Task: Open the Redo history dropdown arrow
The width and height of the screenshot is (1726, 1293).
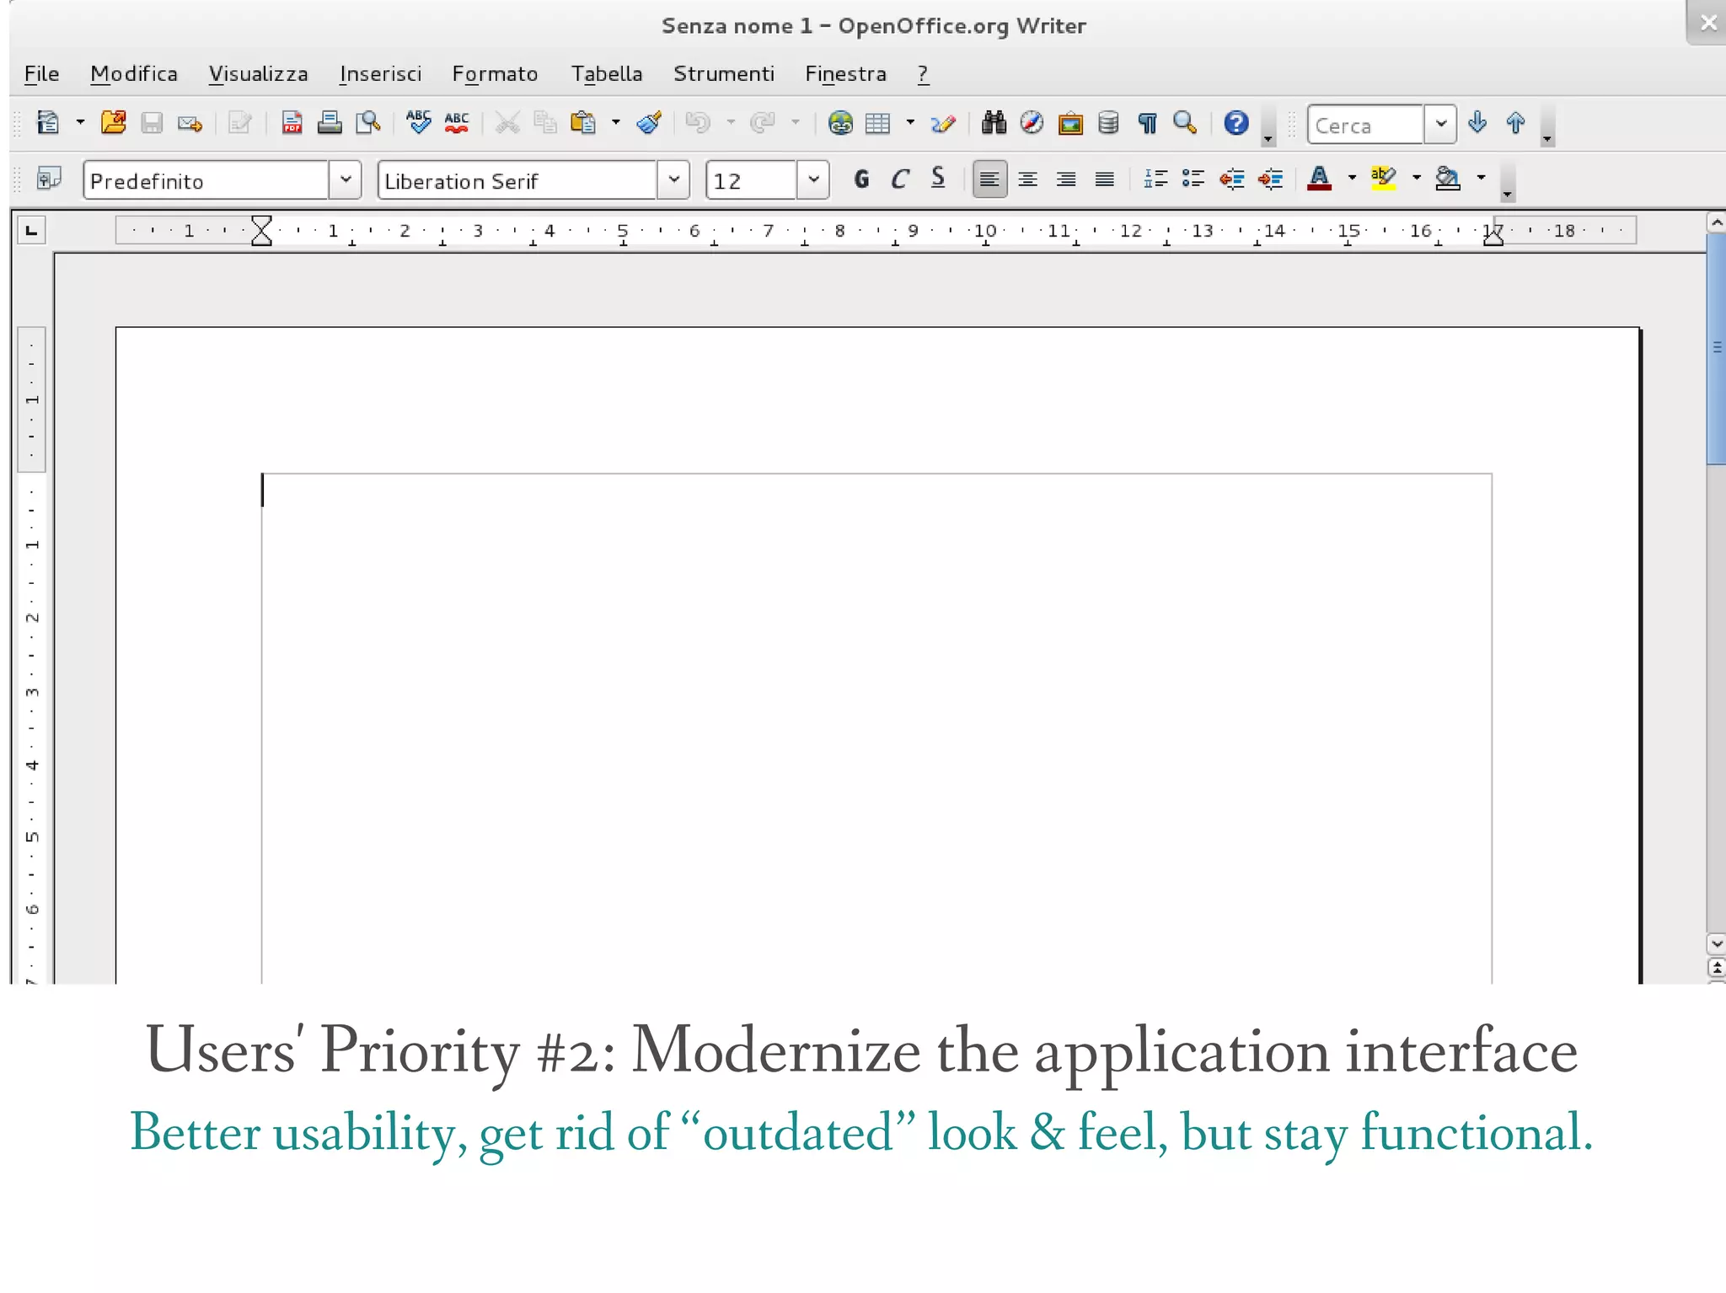Action: pyautogui.click(x=796, y=123)
